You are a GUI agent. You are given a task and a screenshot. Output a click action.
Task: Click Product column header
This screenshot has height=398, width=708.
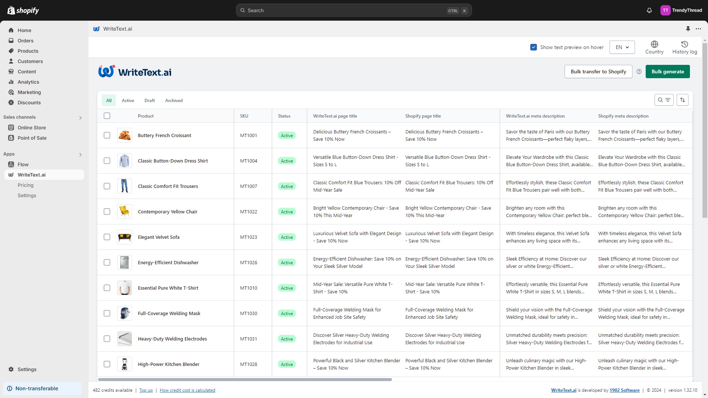146,116
